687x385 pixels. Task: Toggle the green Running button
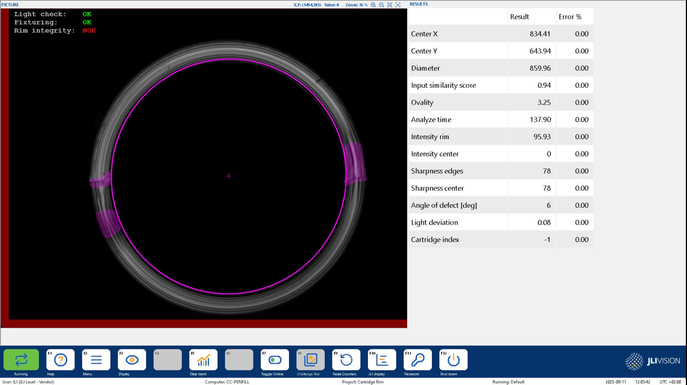point(21,360)
